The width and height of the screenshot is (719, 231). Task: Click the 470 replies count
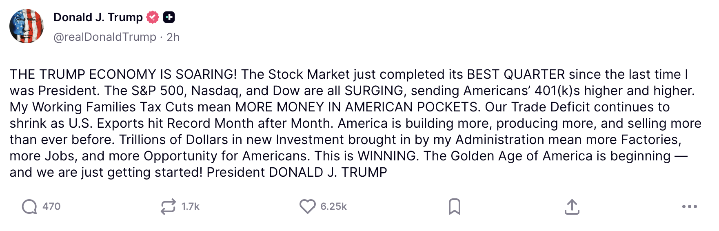[x=51, y=207]
